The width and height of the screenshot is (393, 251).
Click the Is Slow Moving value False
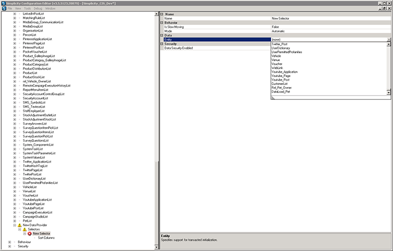(275, 27)
